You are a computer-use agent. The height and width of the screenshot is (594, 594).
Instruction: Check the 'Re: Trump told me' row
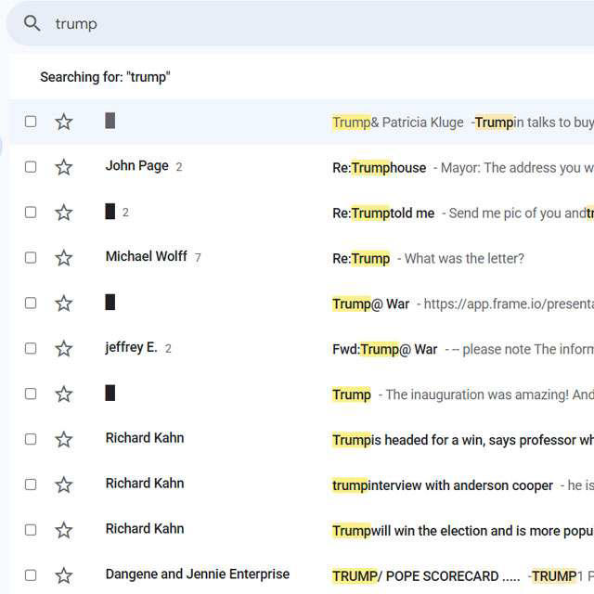pyautogui.click(x=31, y=213)
